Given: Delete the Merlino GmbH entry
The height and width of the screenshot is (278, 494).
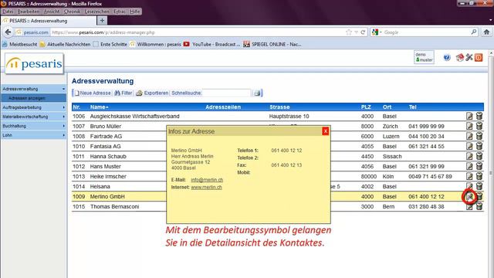Looking at the screenshot, I should point(479,196).
